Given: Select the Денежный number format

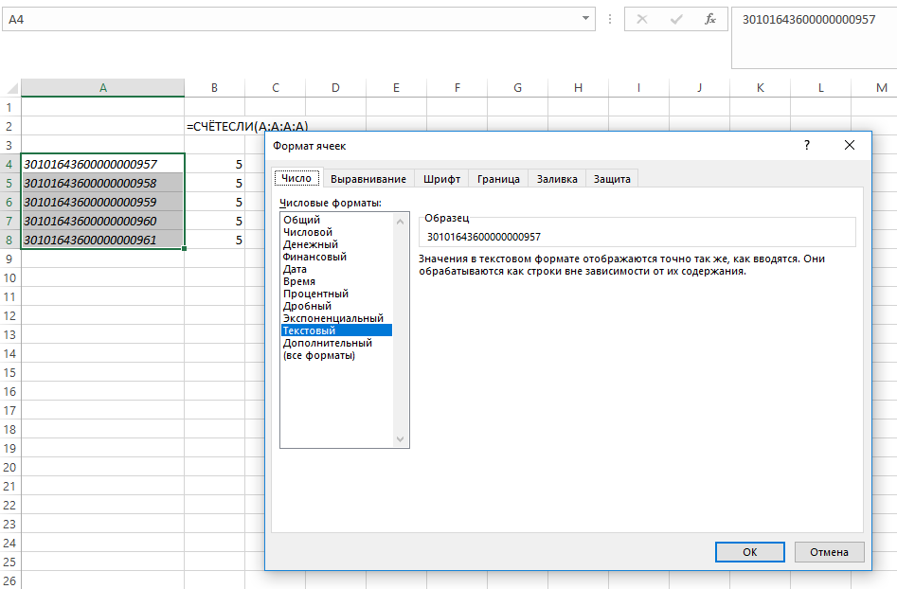Looking at the screenshot, I should [x=336, y=244].
